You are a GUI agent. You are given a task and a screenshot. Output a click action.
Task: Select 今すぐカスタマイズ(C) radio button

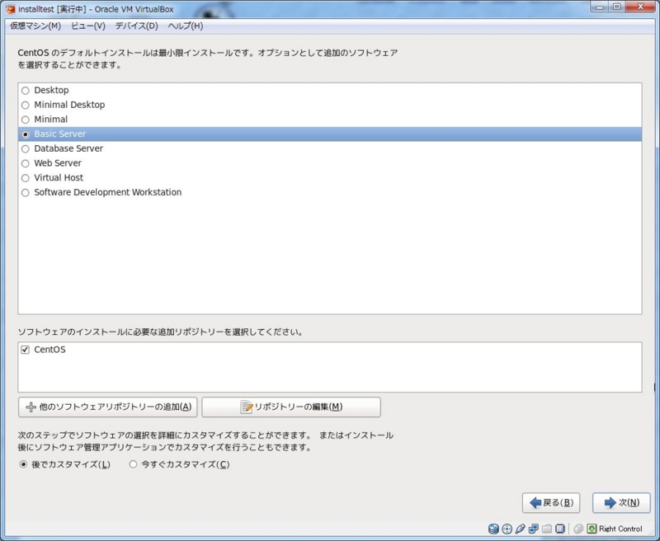point(133,464)
